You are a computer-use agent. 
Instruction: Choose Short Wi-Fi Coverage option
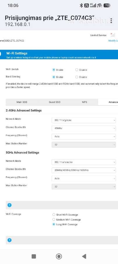pos(54,215)
